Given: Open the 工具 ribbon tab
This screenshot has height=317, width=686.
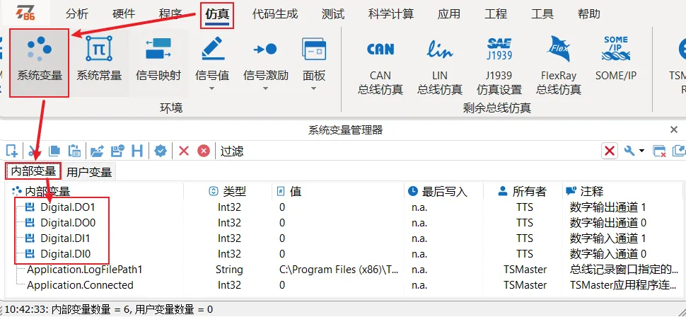Looking at the screenshot, I should (x=542, y=14).
